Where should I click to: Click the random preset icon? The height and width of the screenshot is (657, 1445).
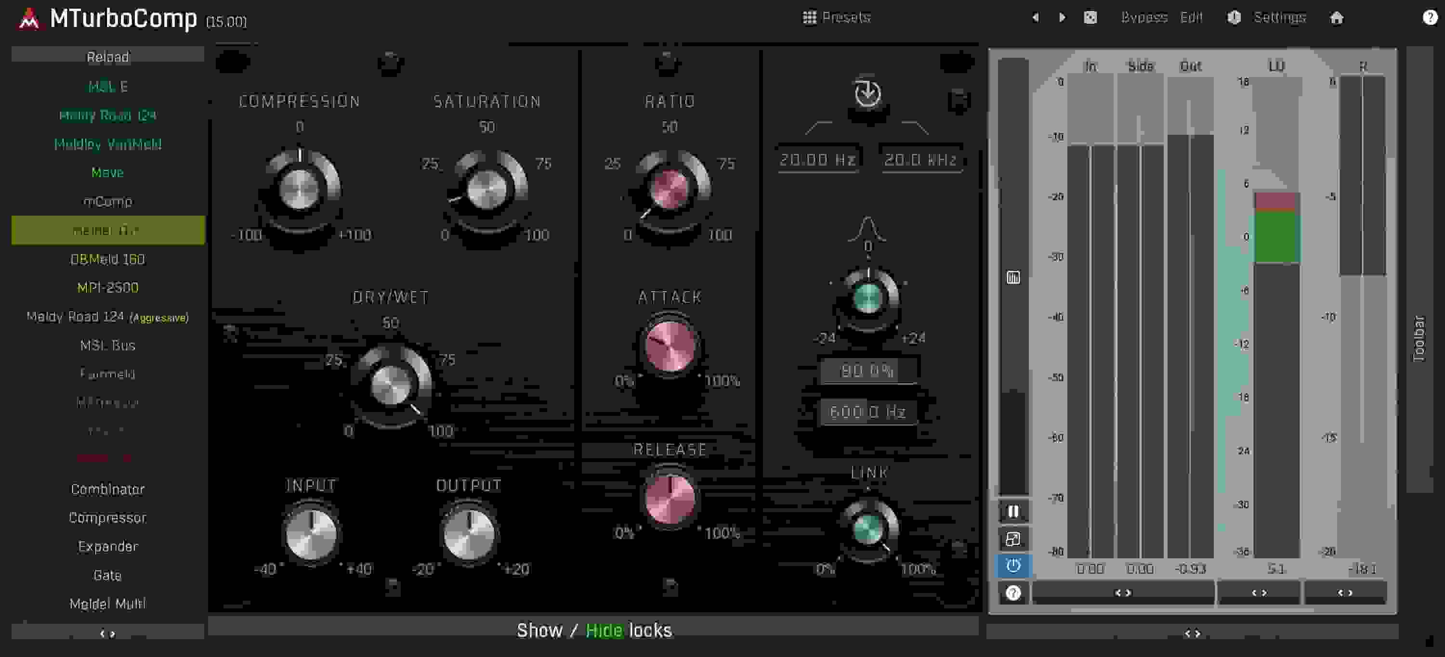click(x=1090, y=17)
